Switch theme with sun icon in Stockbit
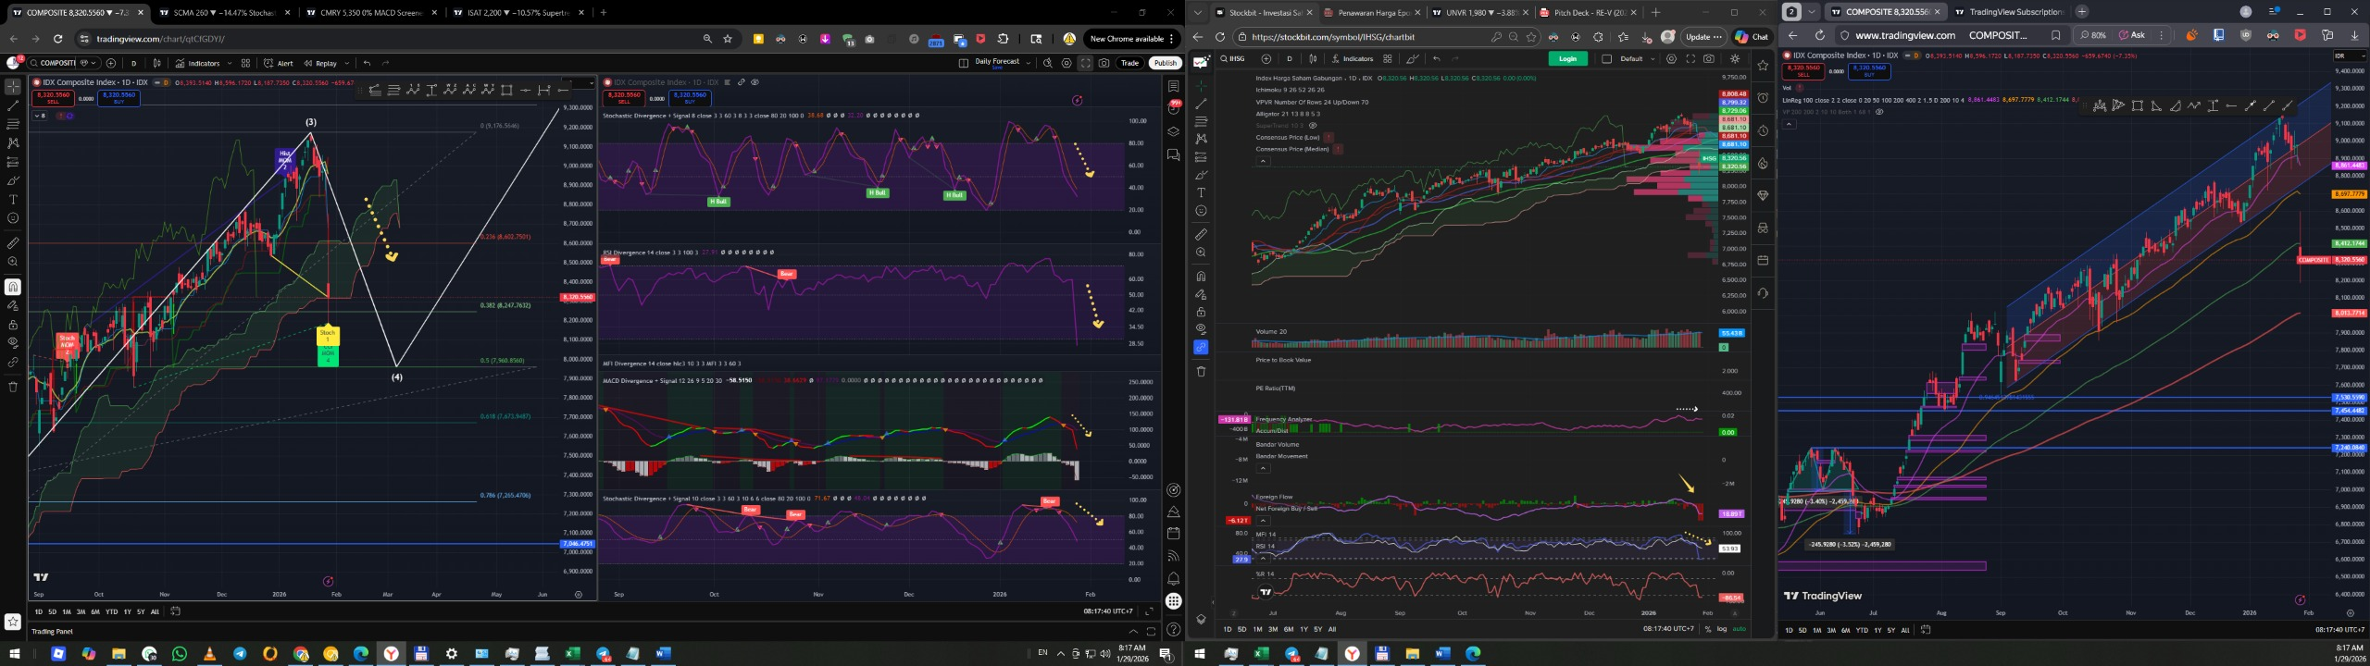2370x666 pixels. [x=1735, y=58]
